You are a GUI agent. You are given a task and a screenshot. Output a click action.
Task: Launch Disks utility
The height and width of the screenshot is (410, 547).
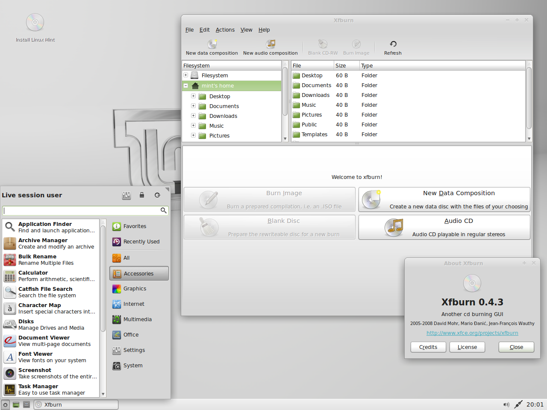[x=50, y=325]
